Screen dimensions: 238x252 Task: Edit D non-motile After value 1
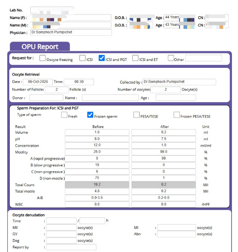click(164, 178)
